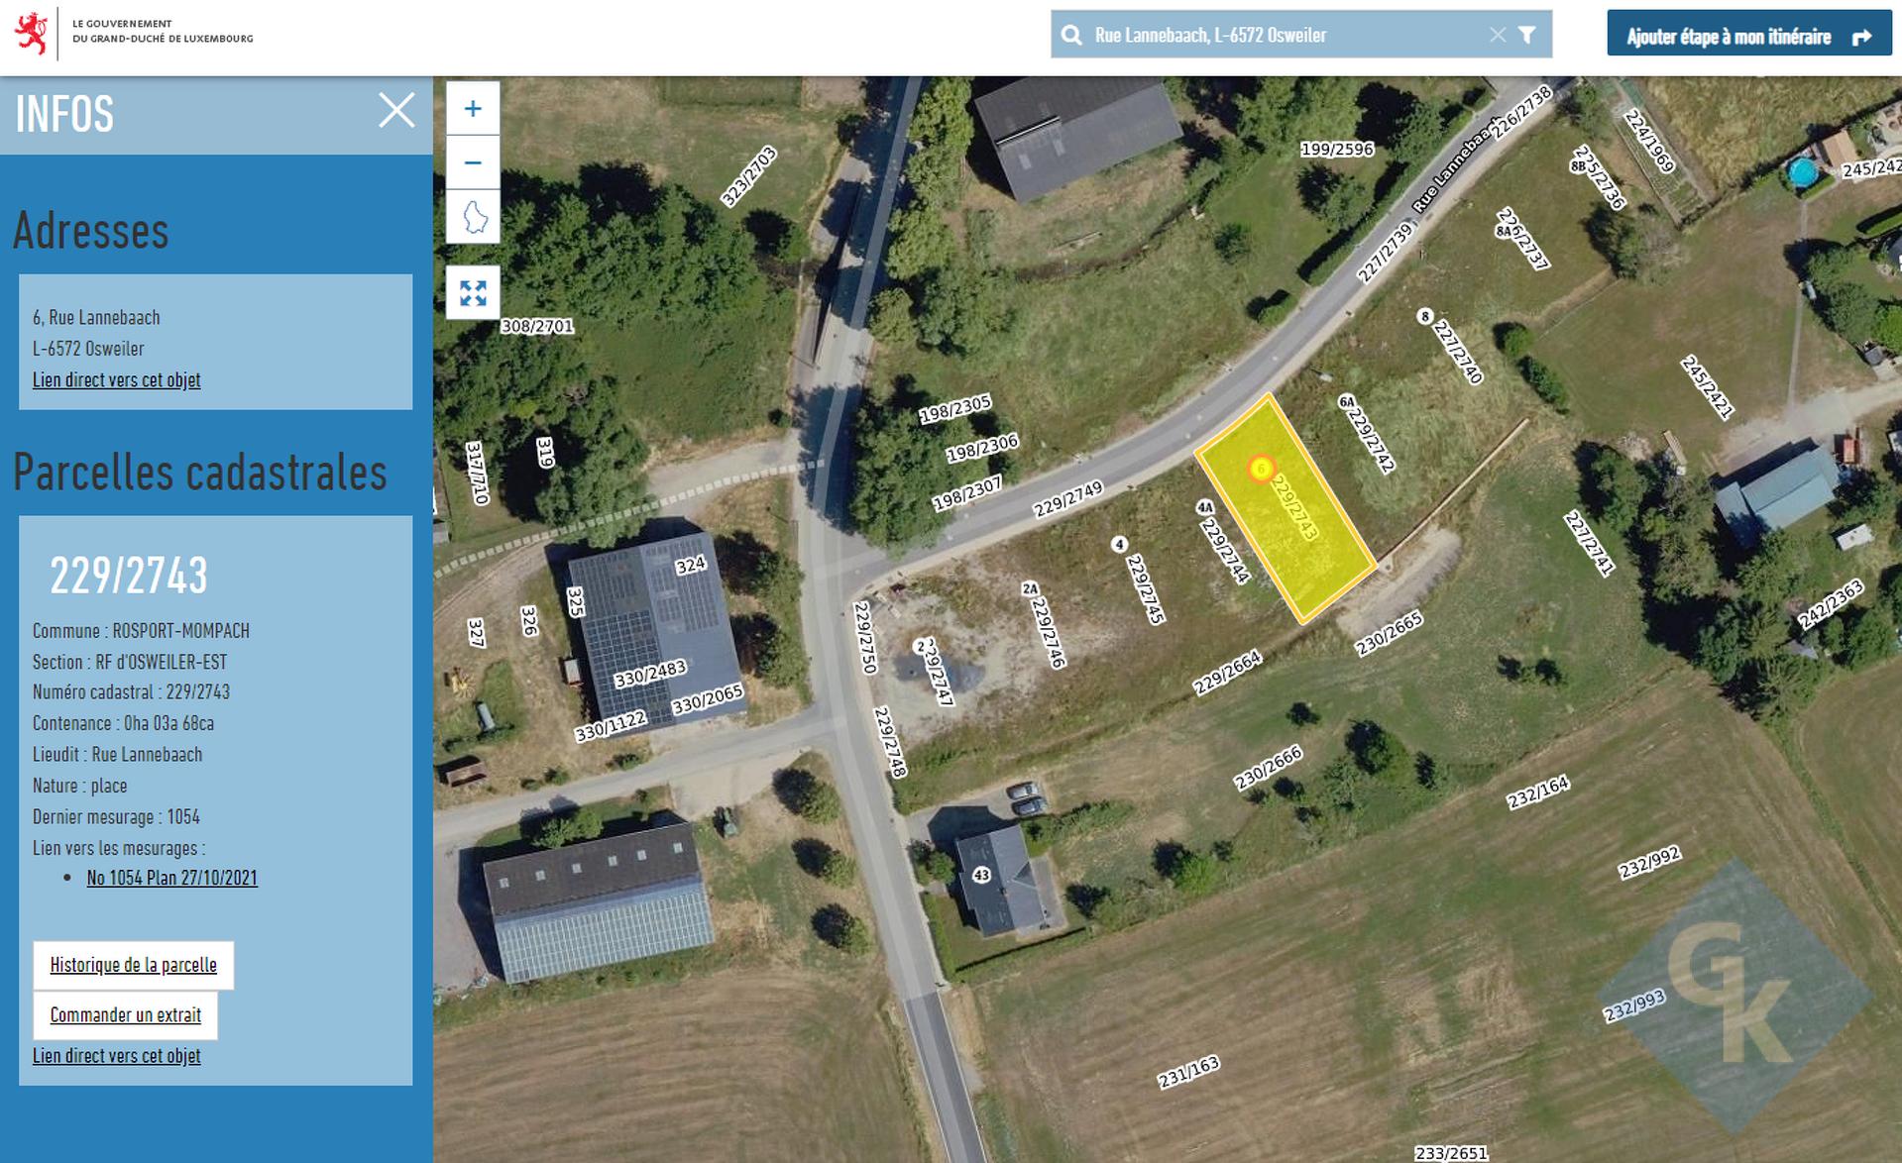
Task: Open the search filter funnel icon
Action: point(1527,35)
